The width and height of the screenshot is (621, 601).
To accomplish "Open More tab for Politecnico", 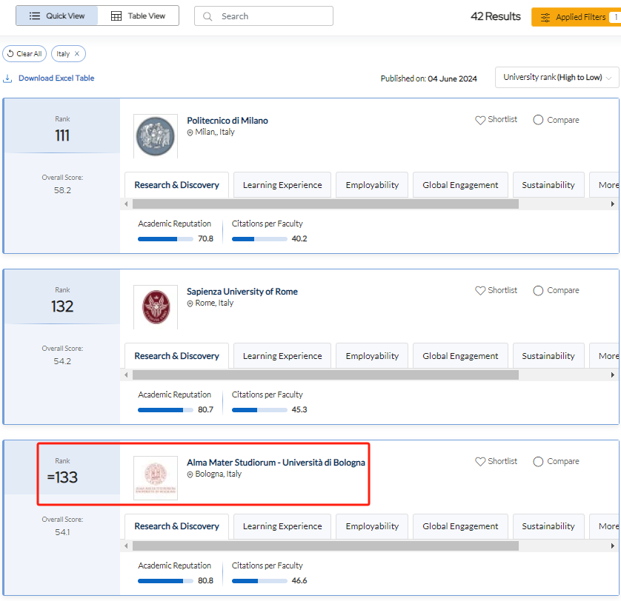I will (x=605, y=185).
